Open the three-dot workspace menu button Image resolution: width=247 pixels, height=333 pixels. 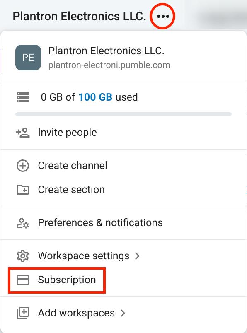pyautogui.click(x=163, y=16)
